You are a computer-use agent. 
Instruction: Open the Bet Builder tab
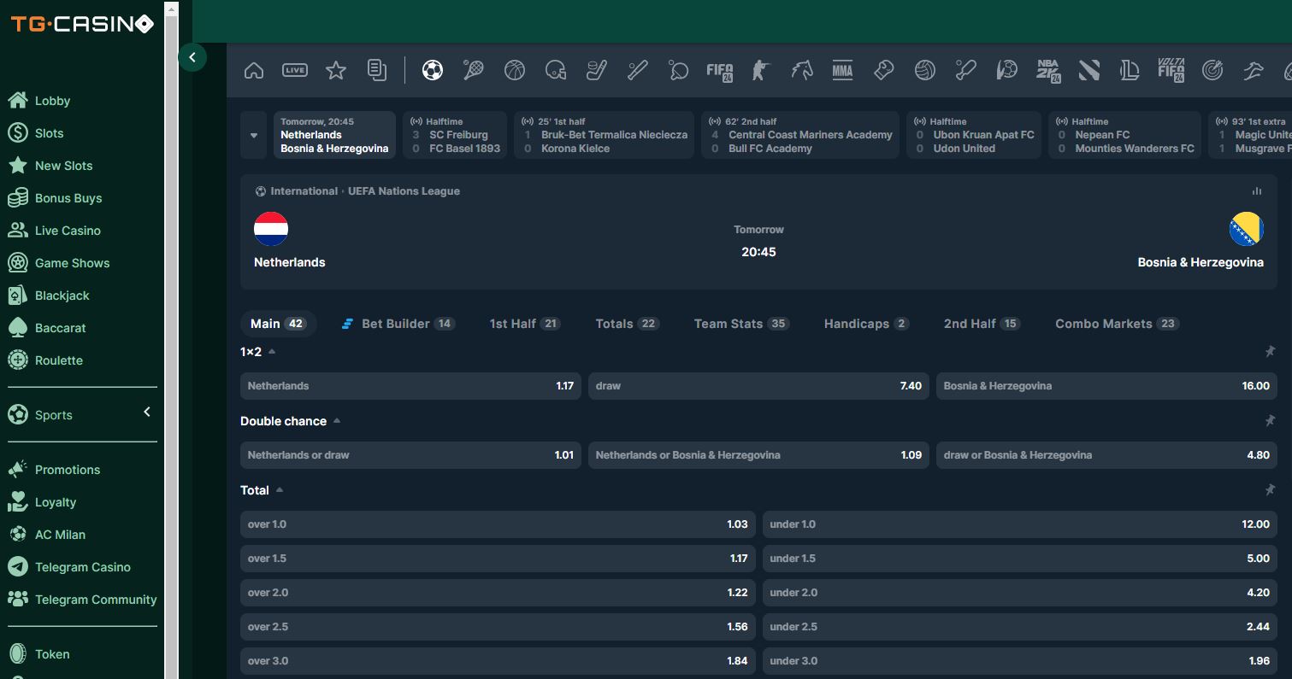(398, 324)
